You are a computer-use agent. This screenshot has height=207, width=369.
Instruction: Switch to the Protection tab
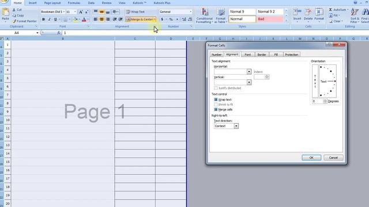292,55
